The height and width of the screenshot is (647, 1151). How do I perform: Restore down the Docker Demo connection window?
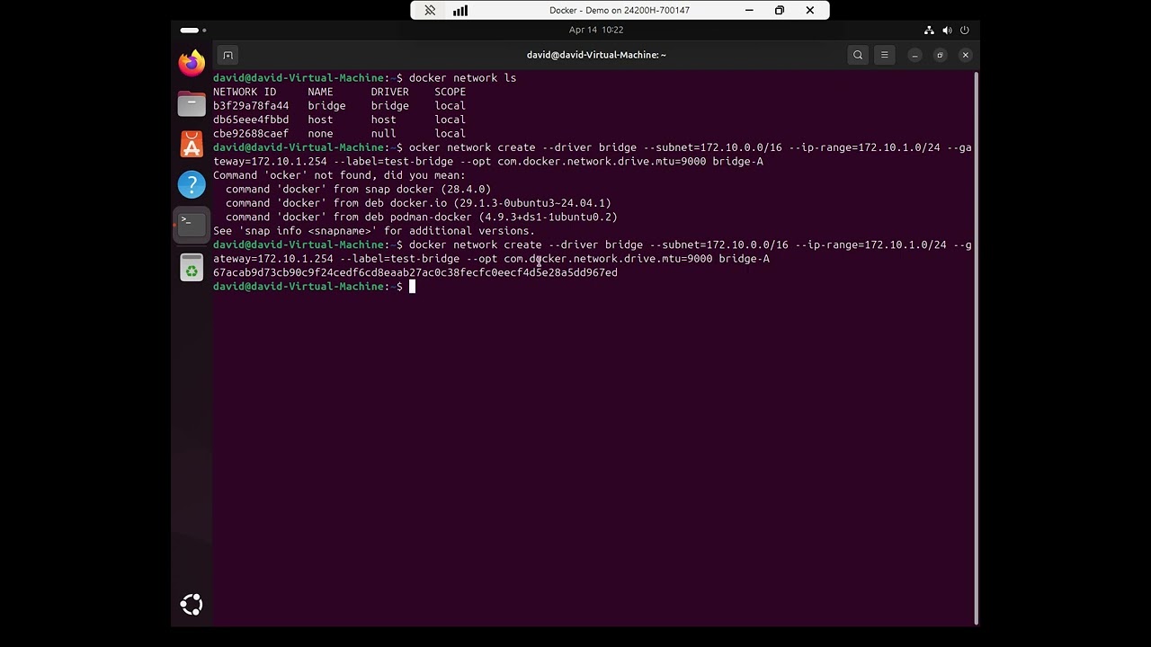click(780, 11)
